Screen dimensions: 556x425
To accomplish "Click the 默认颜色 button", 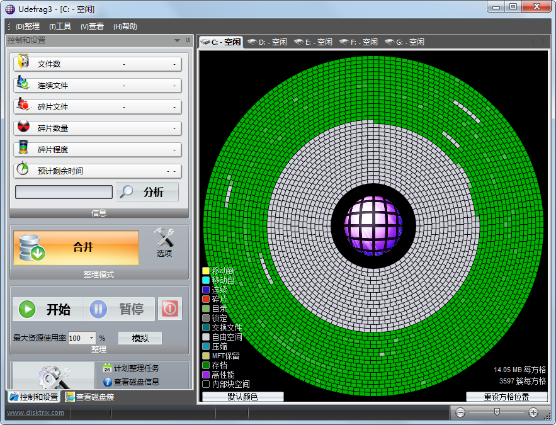I will click(242, 397).
